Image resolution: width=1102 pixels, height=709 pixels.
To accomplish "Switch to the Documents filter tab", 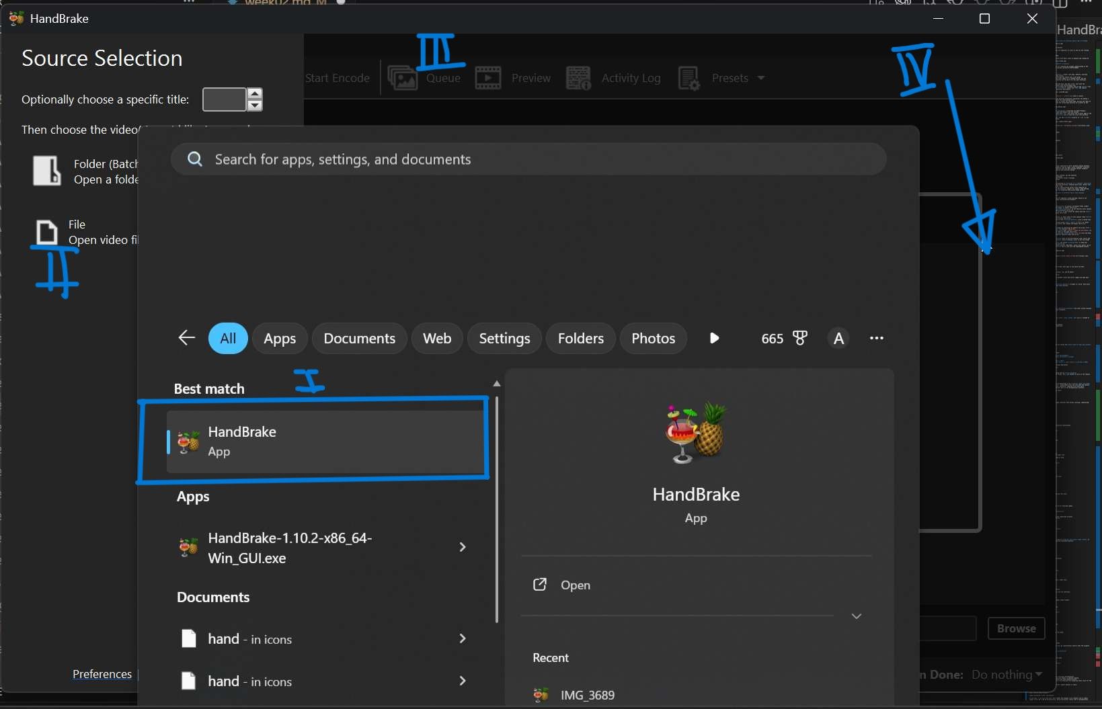I will point(360,338).
